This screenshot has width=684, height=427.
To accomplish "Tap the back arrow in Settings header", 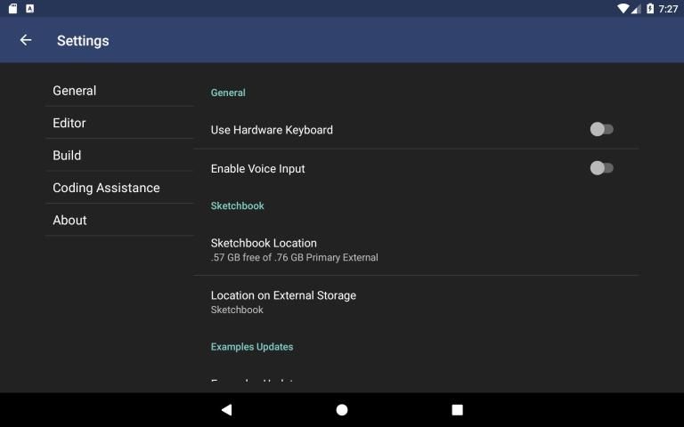I will [x=26, y=40].
